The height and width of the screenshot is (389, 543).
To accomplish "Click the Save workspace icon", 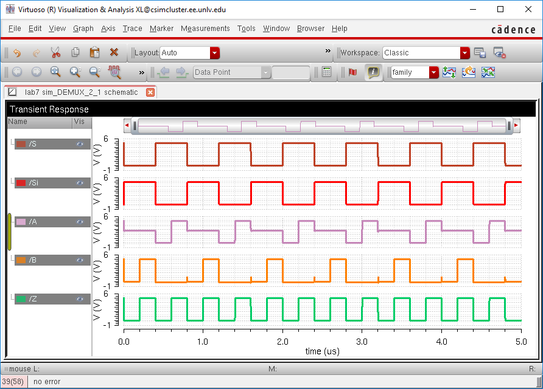I will (x=480, y=53).
